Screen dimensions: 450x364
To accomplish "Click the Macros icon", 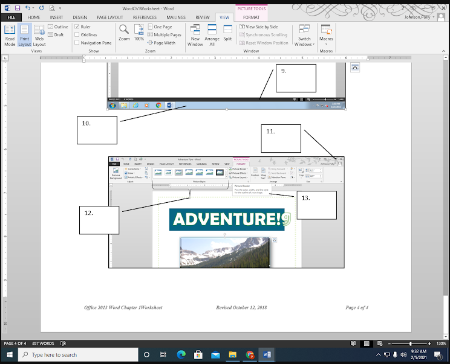I will pos(326,29).
